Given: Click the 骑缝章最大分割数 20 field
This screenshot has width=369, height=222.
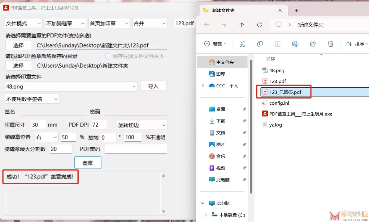Looking at the screenshot, I should pyautogui.click(x=61, y=149).
